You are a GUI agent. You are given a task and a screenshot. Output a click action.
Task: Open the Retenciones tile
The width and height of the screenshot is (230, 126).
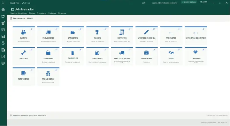pos(24,76)
